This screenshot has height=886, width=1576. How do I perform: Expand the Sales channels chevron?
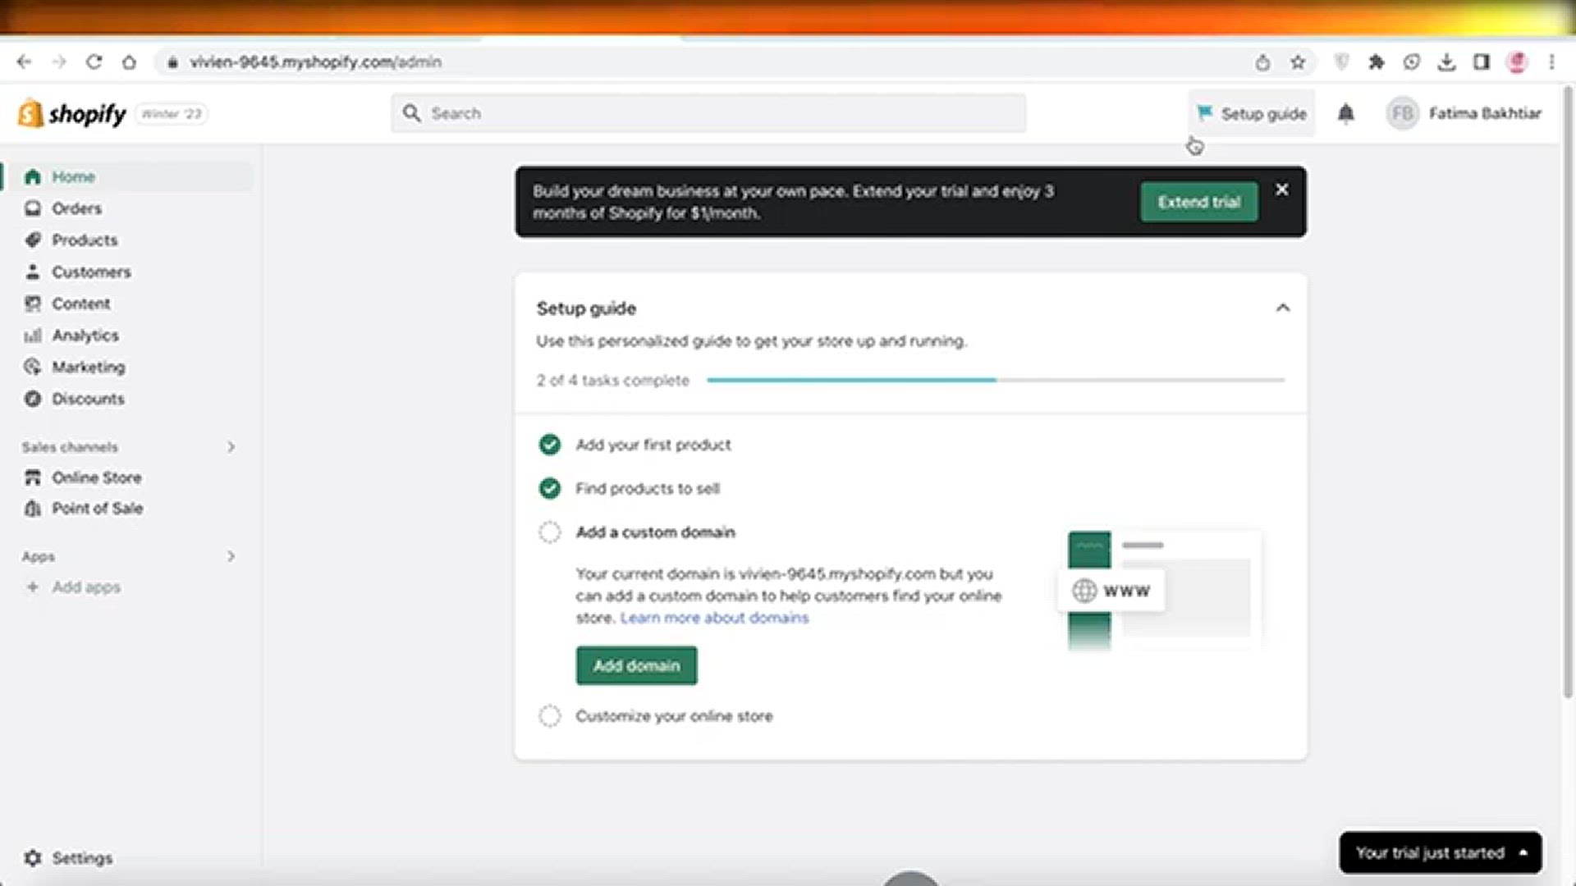pyautogui.click(x=231, y=447)
